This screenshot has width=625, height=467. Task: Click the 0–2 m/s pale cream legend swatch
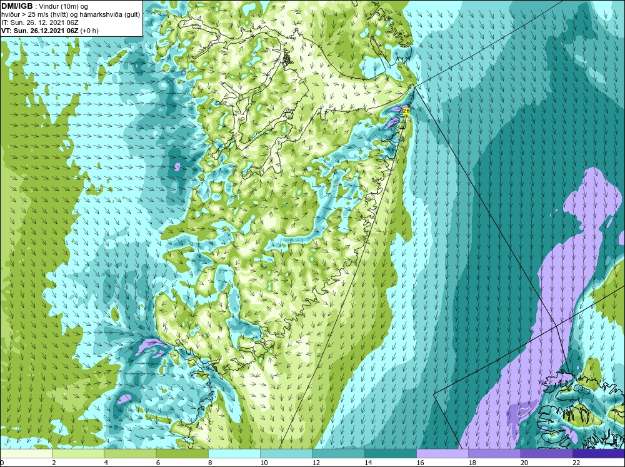coord(26,453)
